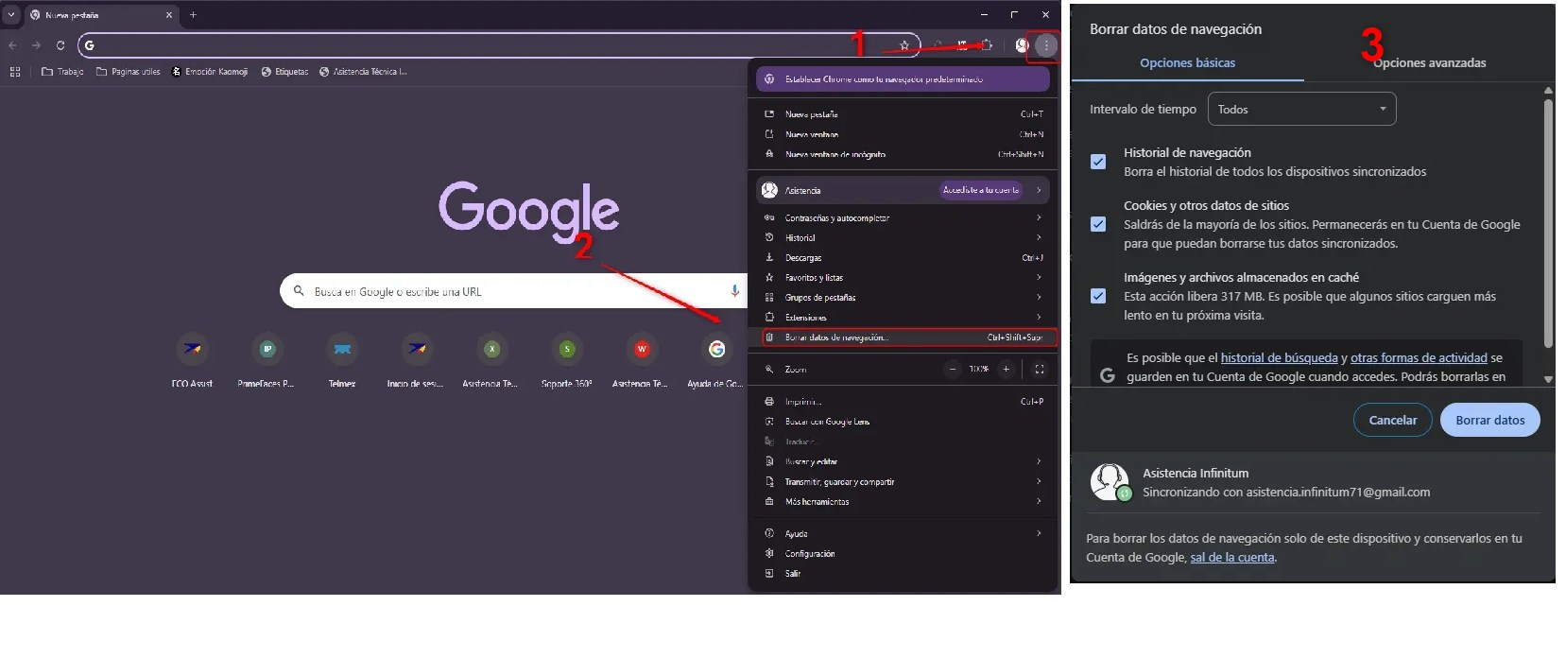Switch to Opciones básicas tab

point(1187,63)
